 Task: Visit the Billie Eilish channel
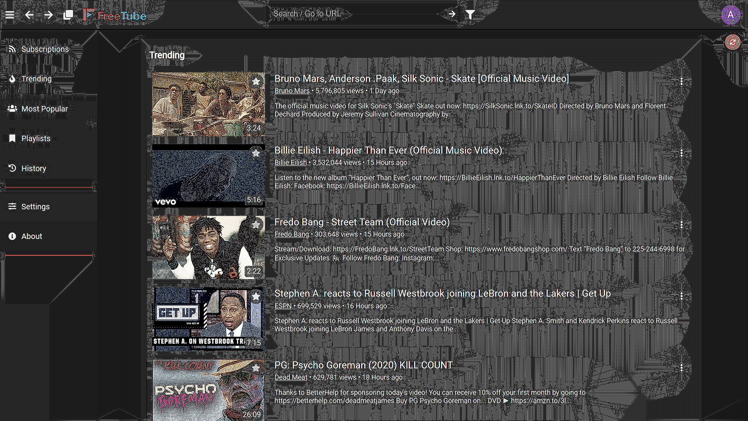click(x=290, y=163)
